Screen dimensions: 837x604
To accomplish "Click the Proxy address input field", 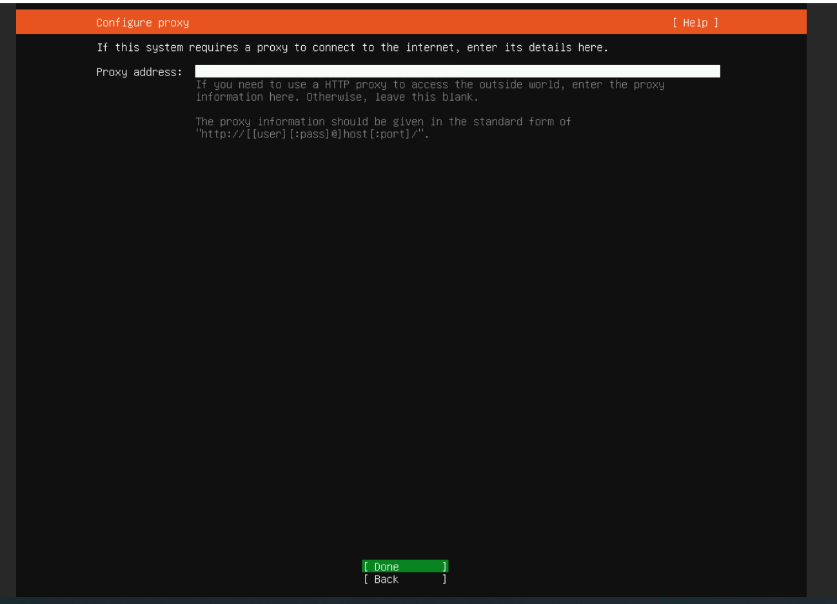I will 457,72.
